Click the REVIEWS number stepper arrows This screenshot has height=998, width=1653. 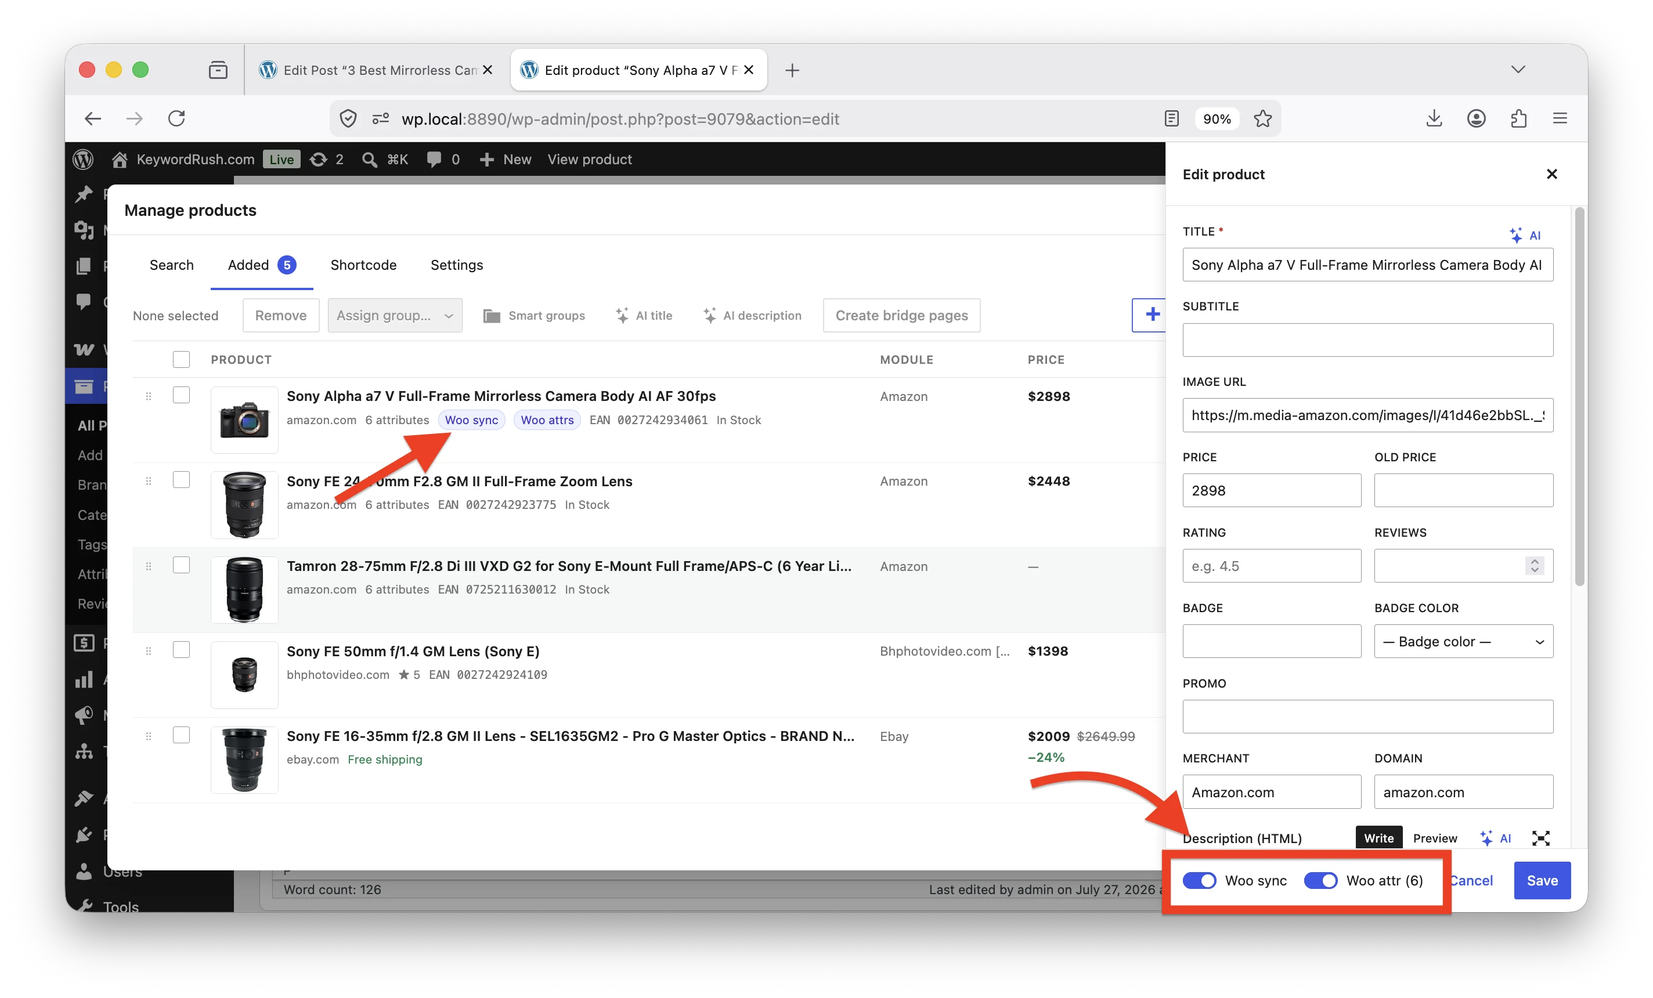coord(1534,566)
